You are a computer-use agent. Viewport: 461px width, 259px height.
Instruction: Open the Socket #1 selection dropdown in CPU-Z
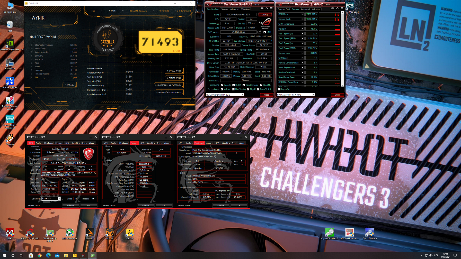tap(59, 199)
